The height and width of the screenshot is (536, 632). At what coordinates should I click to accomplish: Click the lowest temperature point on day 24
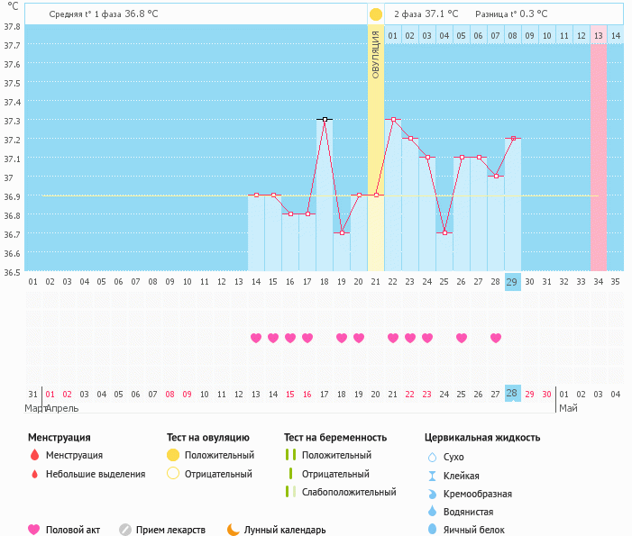pyautogui.click(x=444, y=232)
